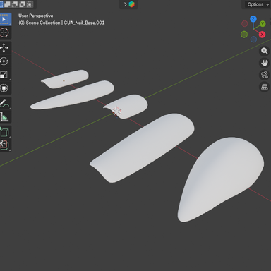
Task: Set selection mode to Subtract
Action: (15, 4)
